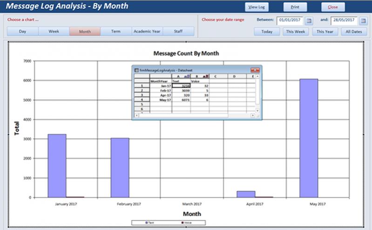Viewport: 372px width, 230px height.
Task: Select the Month chart toggle
Action: click(x=85, y=31)
